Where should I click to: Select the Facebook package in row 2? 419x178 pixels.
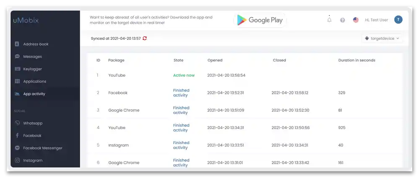coord(118,93)
